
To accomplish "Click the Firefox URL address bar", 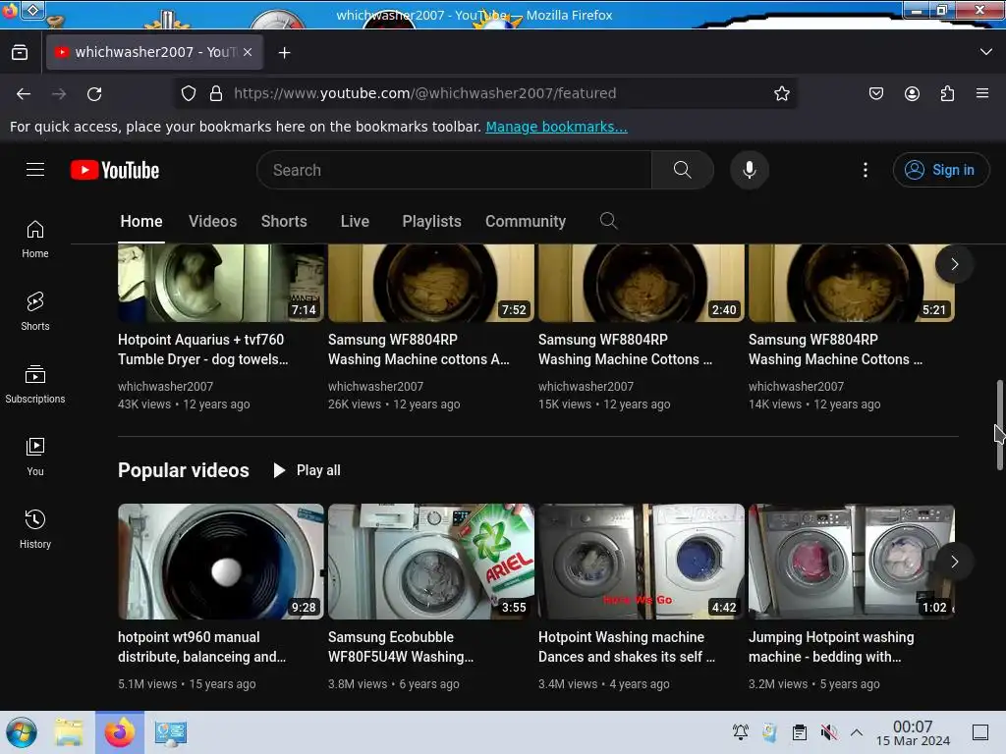I will pos(487,93).
